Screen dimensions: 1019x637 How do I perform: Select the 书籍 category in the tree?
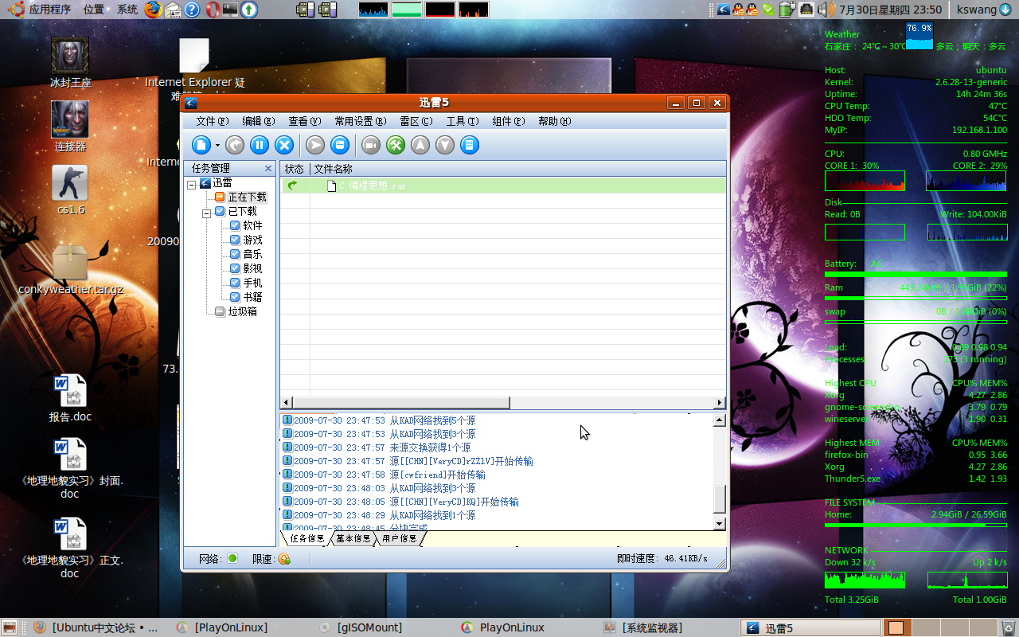tap(252, 297)
